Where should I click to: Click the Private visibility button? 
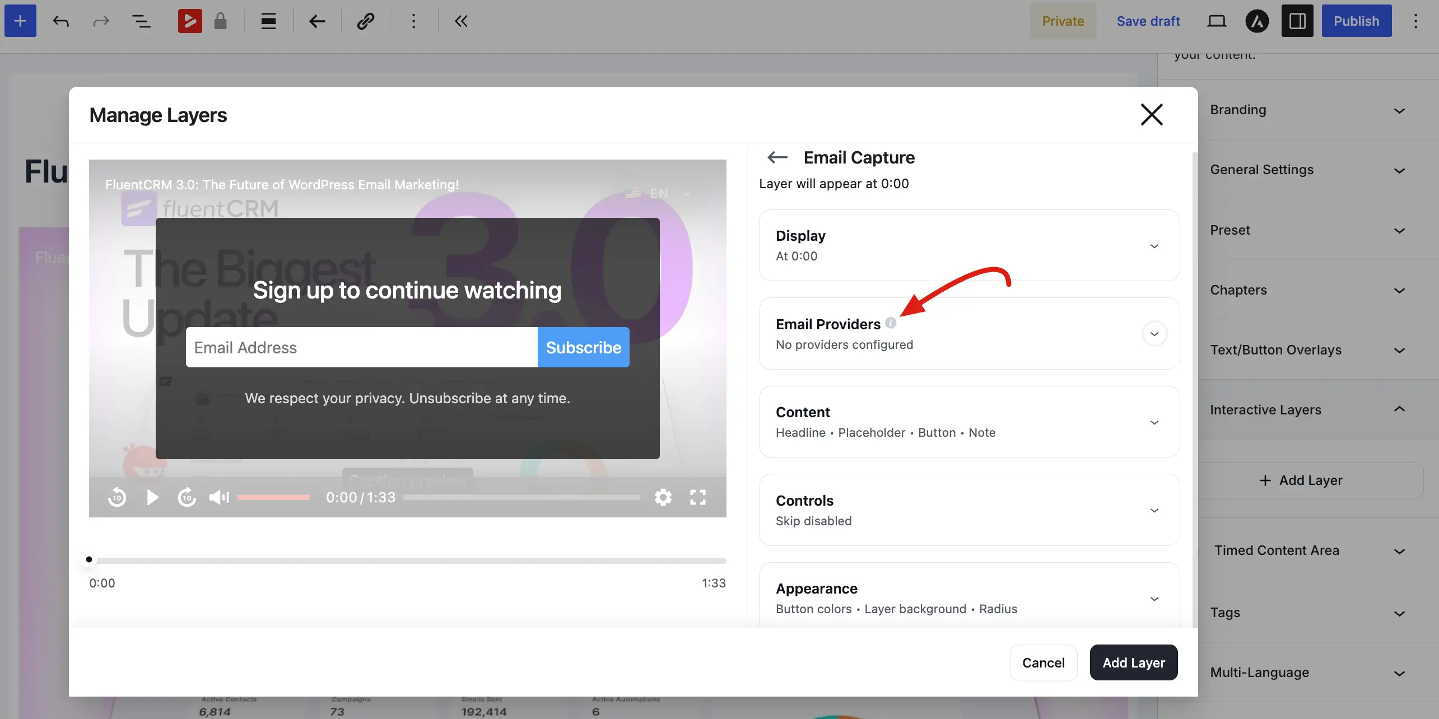[1063, 21]
